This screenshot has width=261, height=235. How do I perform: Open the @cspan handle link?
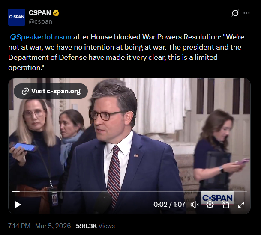point(42,21)
